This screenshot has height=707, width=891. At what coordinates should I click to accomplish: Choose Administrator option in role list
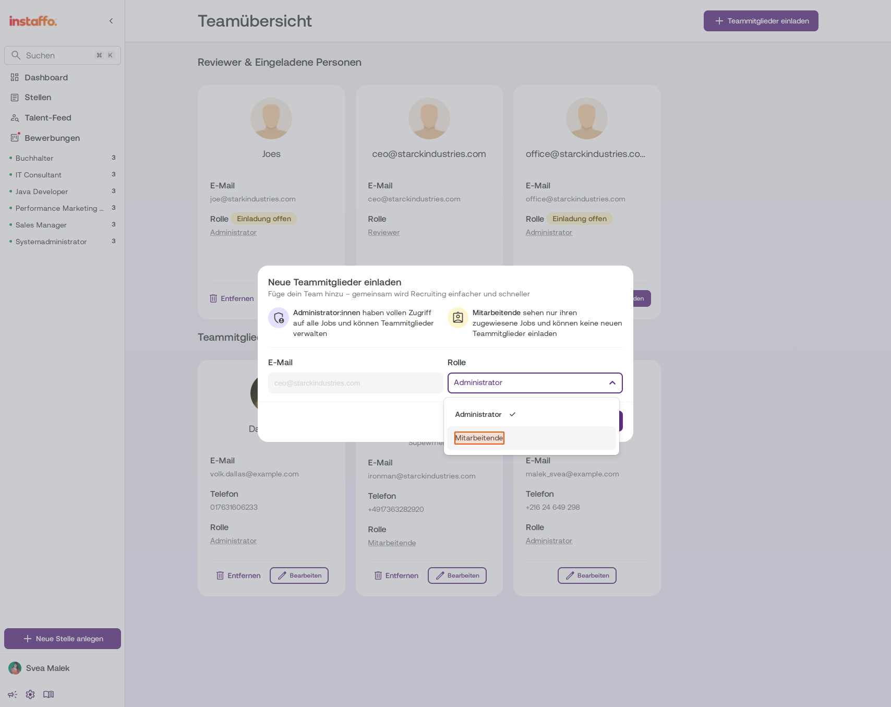pos(532,414)
